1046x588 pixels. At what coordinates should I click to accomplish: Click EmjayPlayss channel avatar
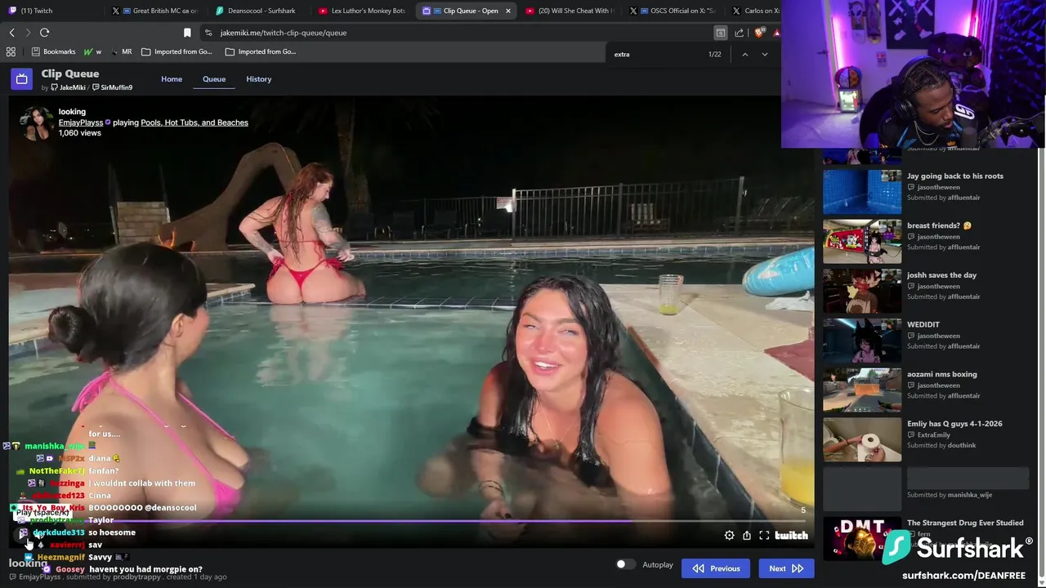[x=36, y=122]
